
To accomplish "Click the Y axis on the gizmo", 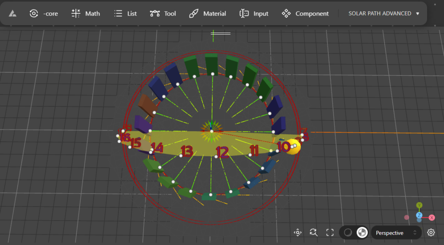I will point(419,205).
